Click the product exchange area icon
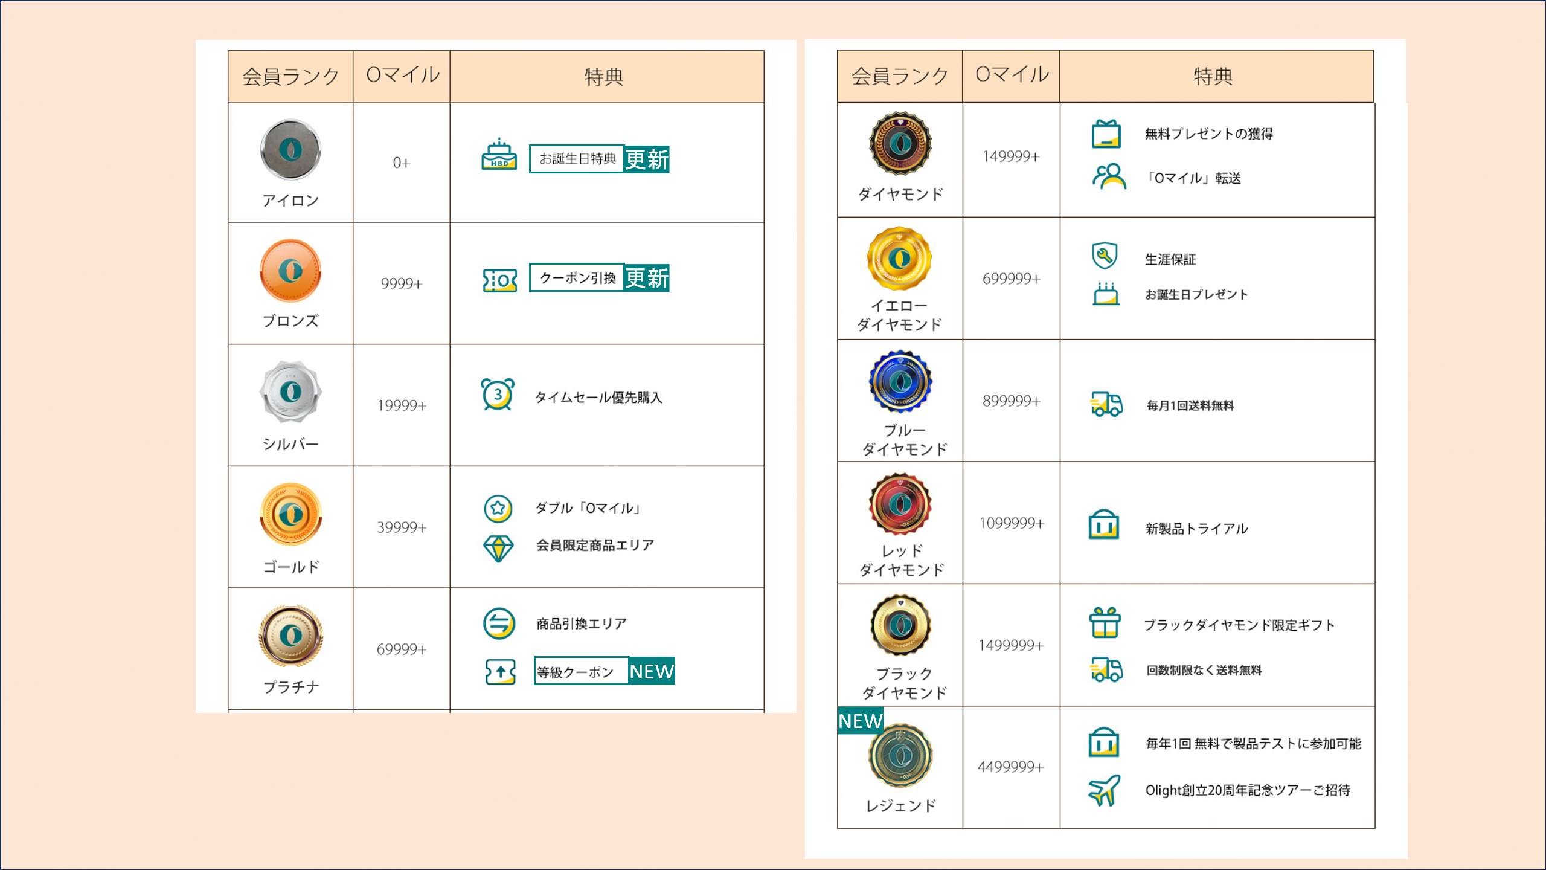The height and width of the screenshot is (870, 1546). (x=499, y=623)
